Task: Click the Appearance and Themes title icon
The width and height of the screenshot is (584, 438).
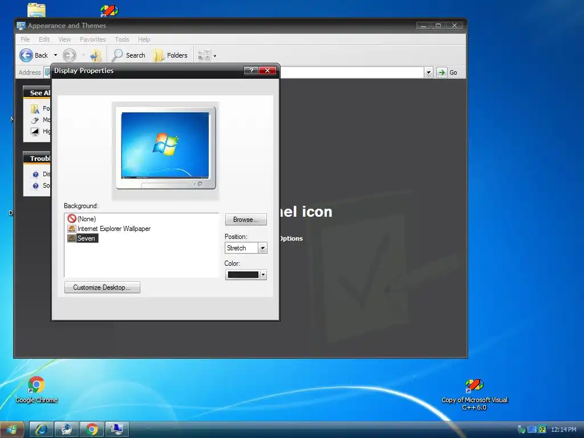Action: pyautogui.click(x=21, y=26)
